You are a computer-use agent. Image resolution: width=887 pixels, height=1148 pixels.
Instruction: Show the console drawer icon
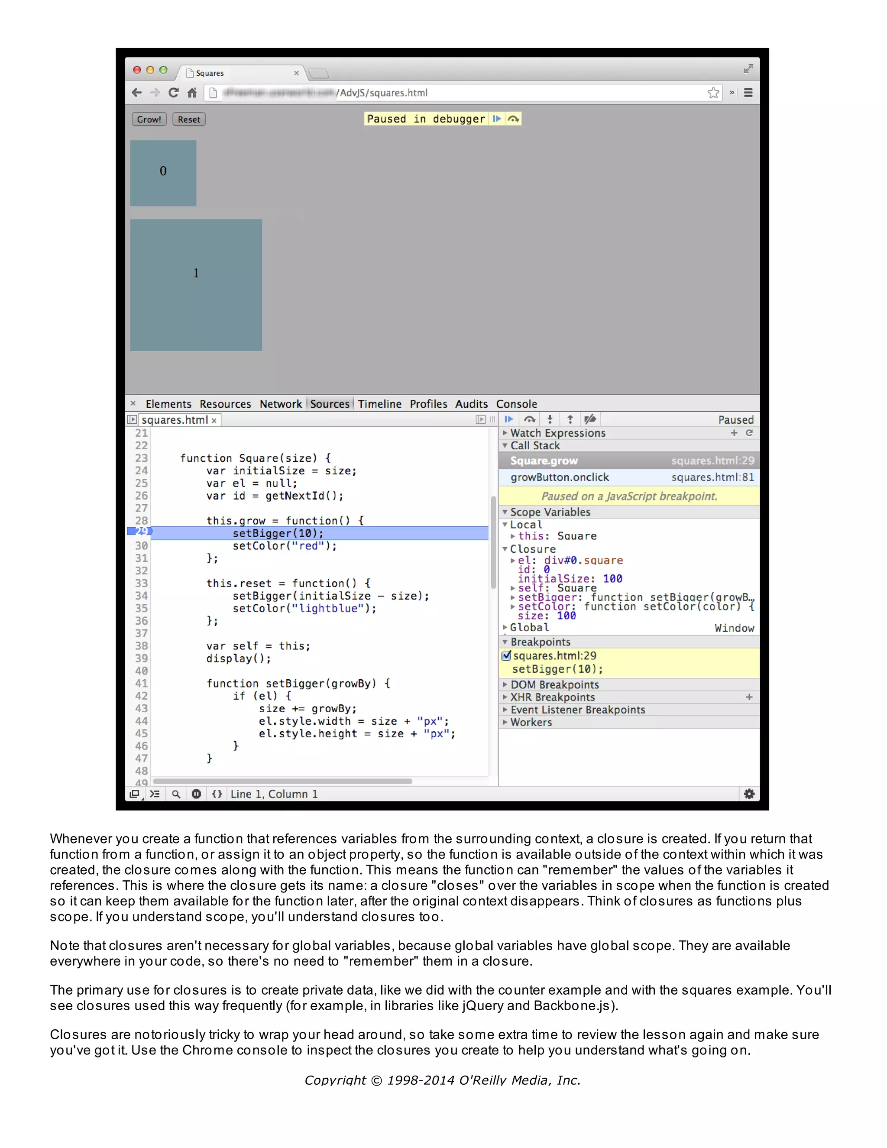155,794
